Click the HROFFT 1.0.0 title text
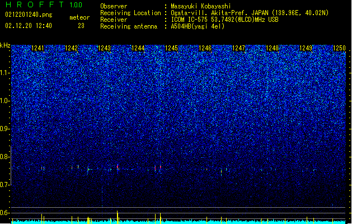The image size is (352, 224). 44,4
